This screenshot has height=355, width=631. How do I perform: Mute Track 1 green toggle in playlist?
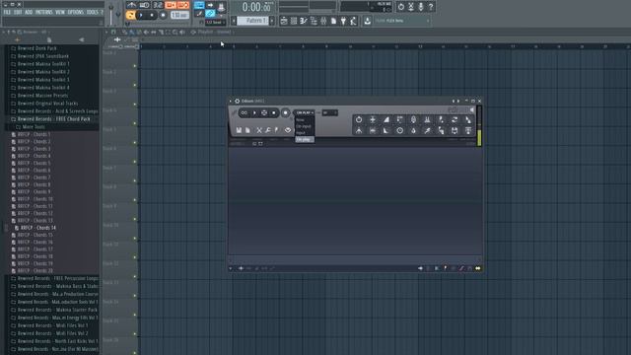pyautogui.click(x=135, y=66)
